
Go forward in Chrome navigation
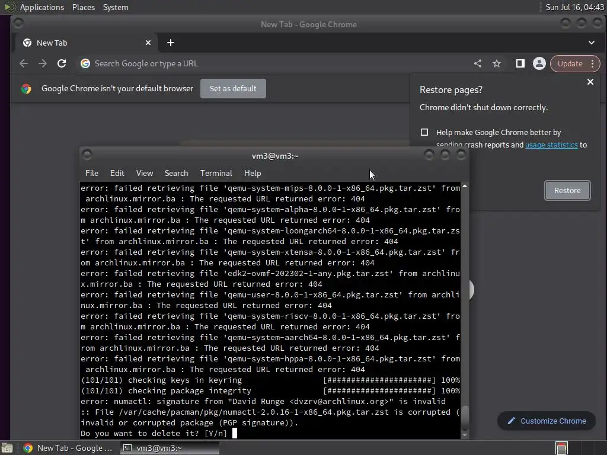pyautogui.click(x=43, y=63)
